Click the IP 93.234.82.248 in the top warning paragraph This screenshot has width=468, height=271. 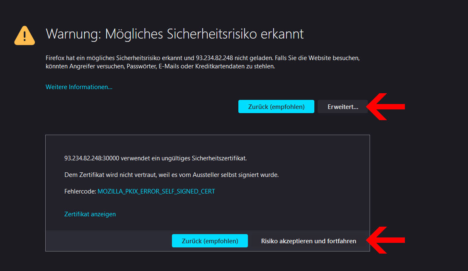[215, 57]
